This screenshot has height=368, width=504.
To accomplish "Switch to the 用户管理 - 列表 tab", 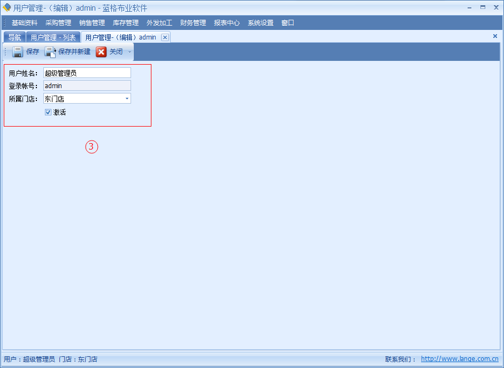I will point(53,37).
